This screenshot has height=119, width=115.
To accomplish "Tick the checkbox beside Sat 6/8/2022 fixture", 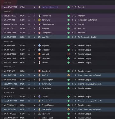I will (x=2, y=45).
